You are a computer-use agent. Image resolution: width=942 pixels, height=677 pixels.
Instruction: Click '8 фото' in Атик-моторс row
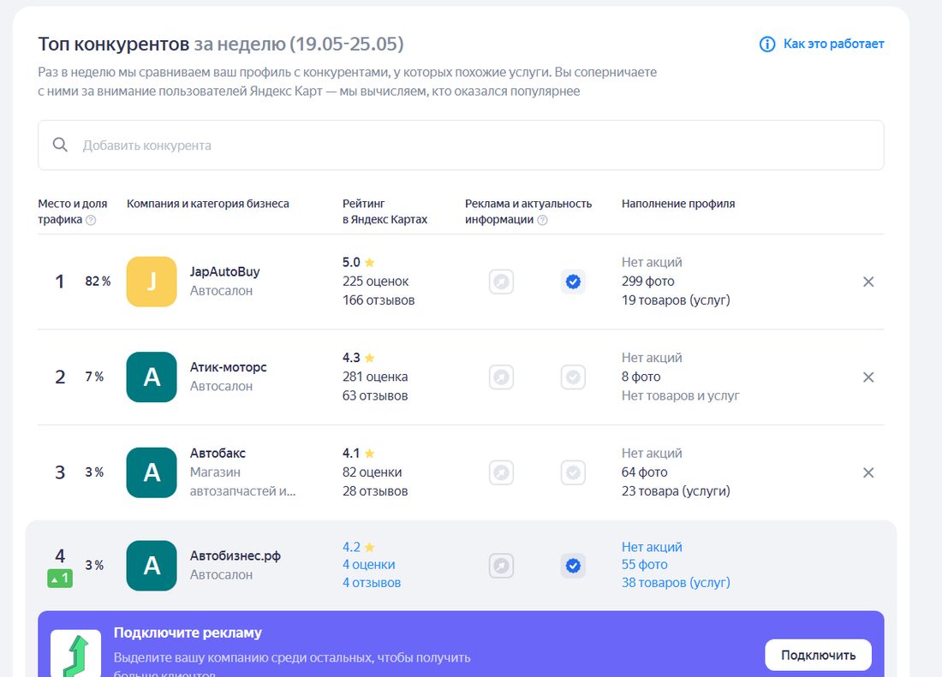641,377
